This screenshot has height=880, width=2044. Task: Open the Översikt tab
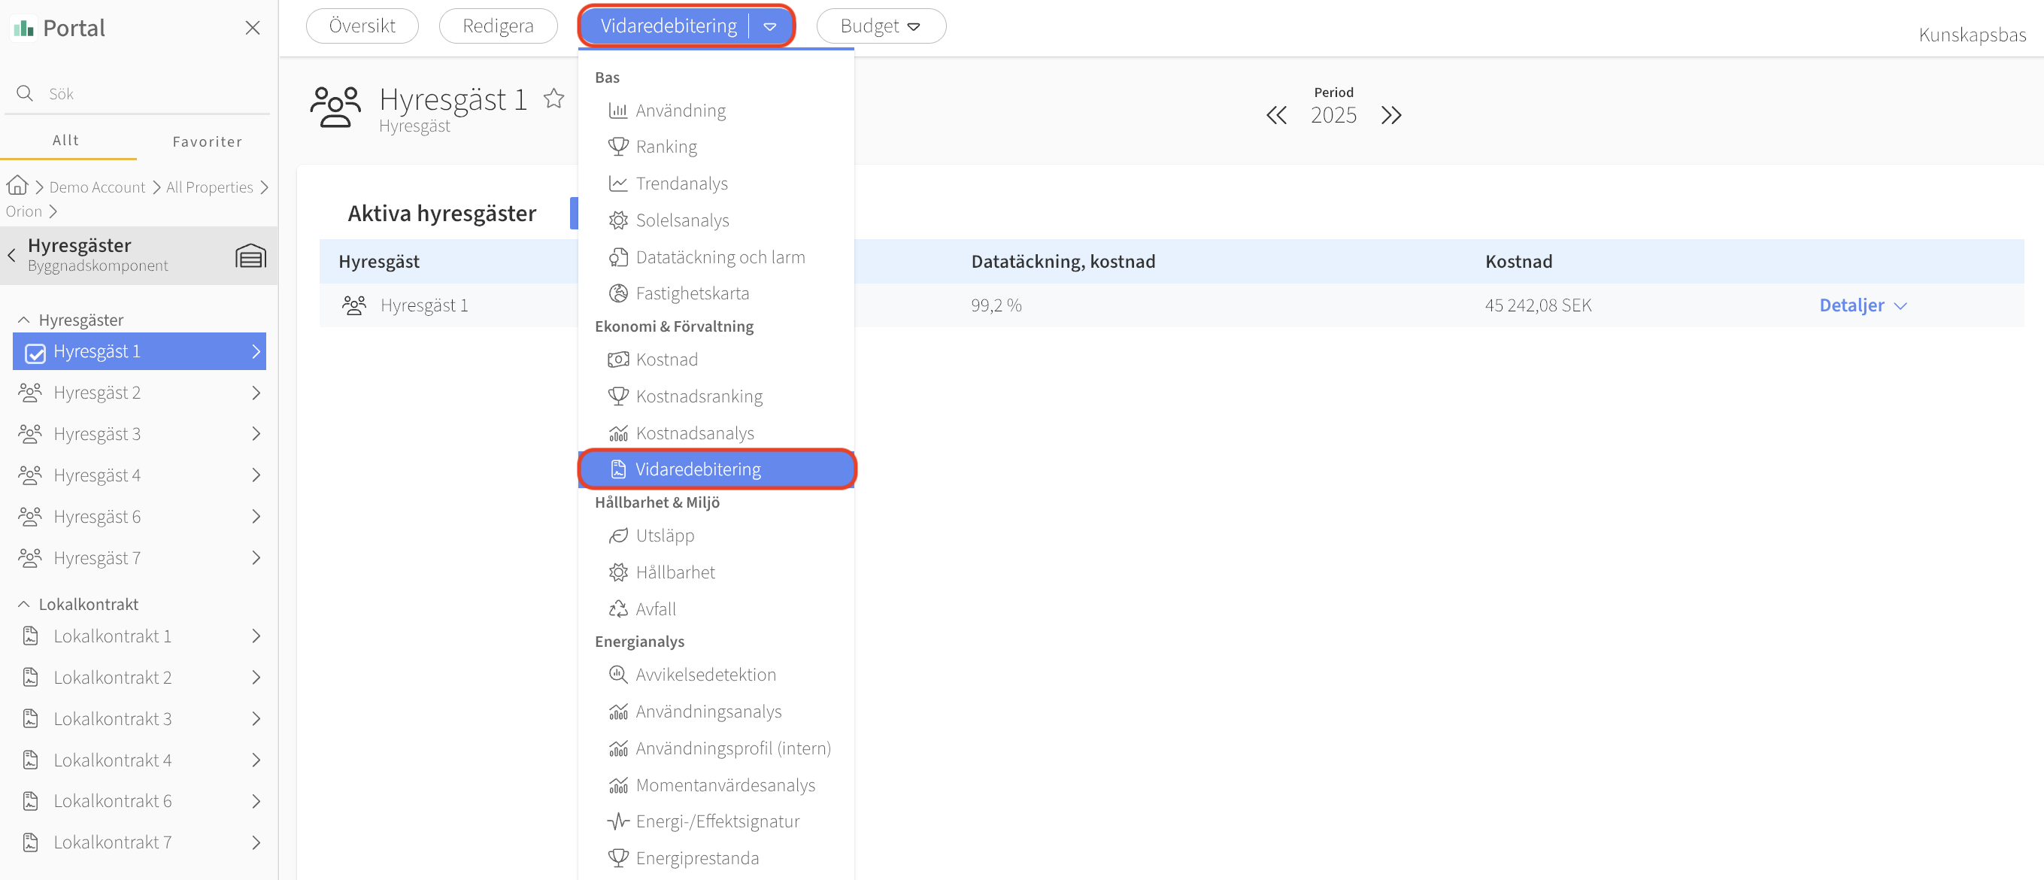[362, 26]
